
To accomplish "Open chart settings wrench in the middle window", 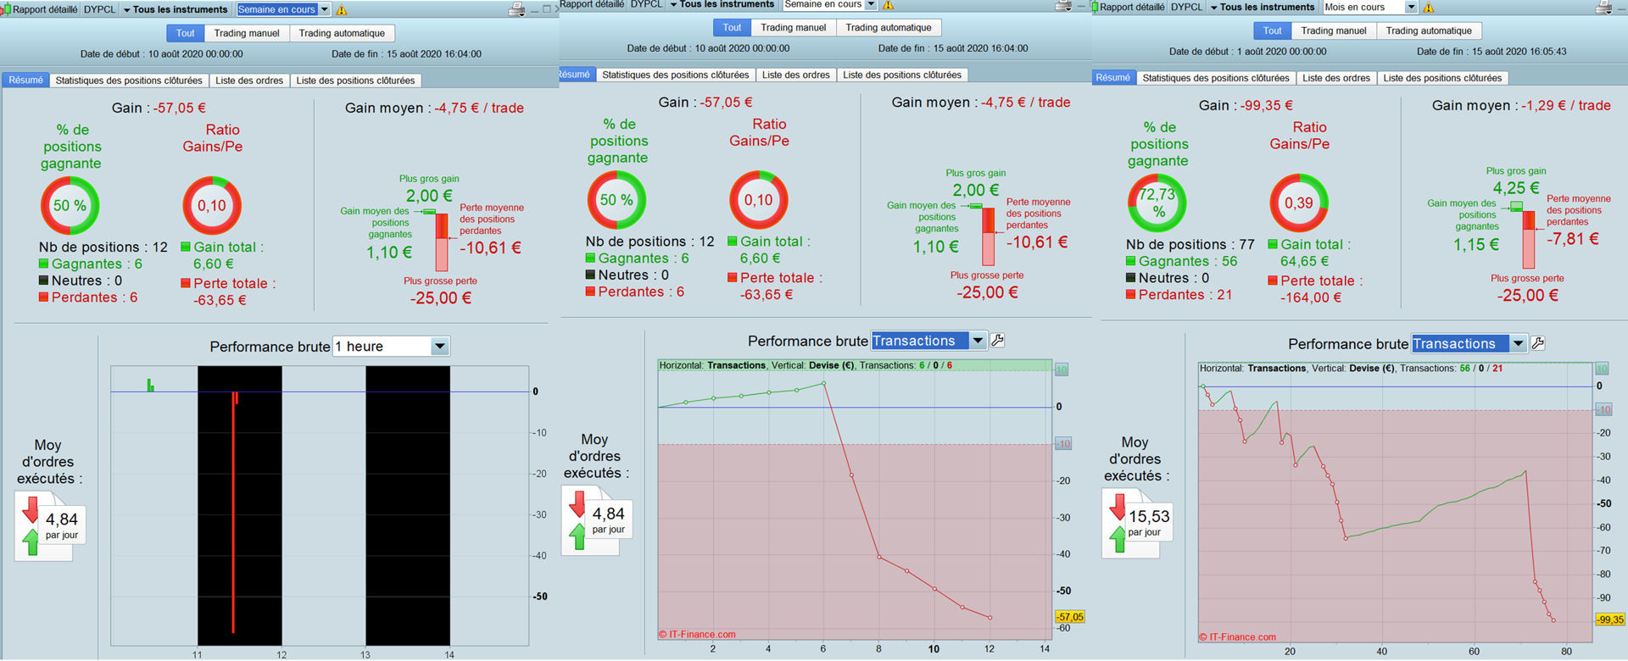I will point(998,341).
